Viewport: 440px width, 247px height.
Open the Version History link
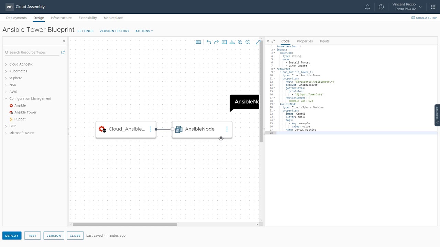114,31
